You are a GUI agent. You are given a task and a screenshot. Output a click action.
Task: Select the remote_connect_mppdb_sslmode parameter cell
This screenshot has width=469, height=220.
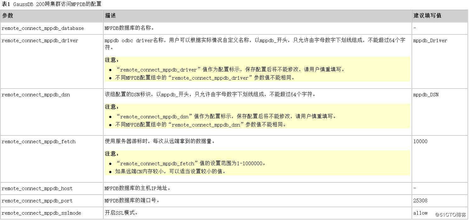52,213
